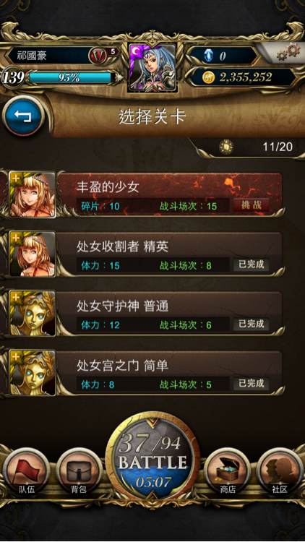
Task: Tap the red V VIP badge
Action: pyautogui.click(x=98, y=56)
